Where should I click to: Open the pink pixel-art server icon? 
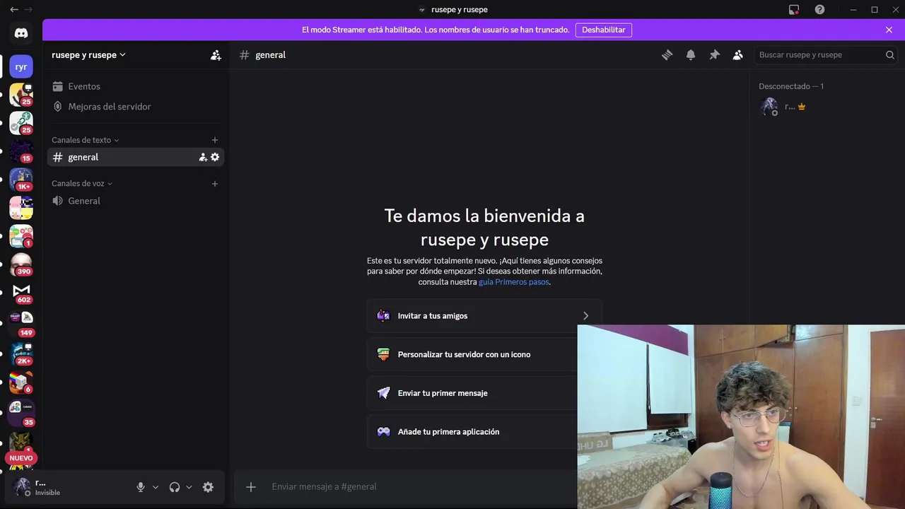coord(21,208)
